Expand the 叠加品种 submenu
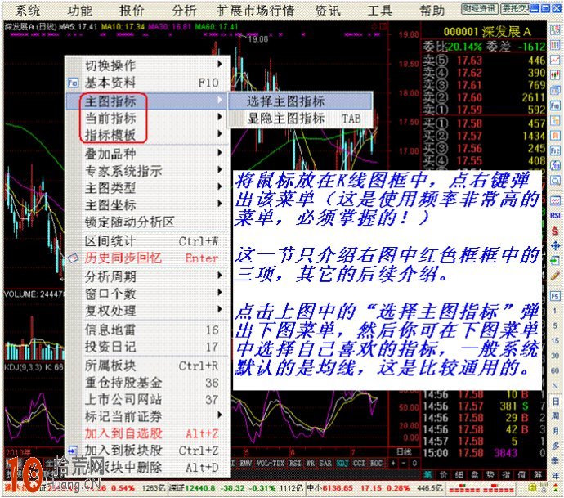564x498 pixels. coord(147,154)
